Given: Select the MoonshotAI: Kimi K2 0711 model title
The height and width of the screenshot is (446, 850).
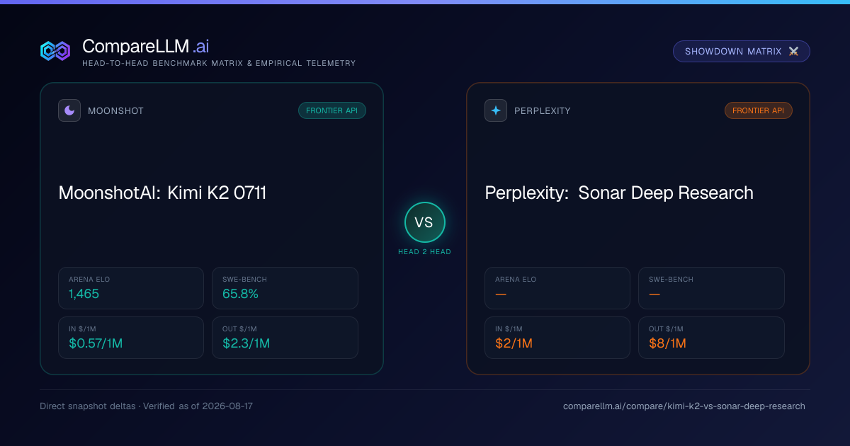Looking at the screenshot, I should [163, 193].
